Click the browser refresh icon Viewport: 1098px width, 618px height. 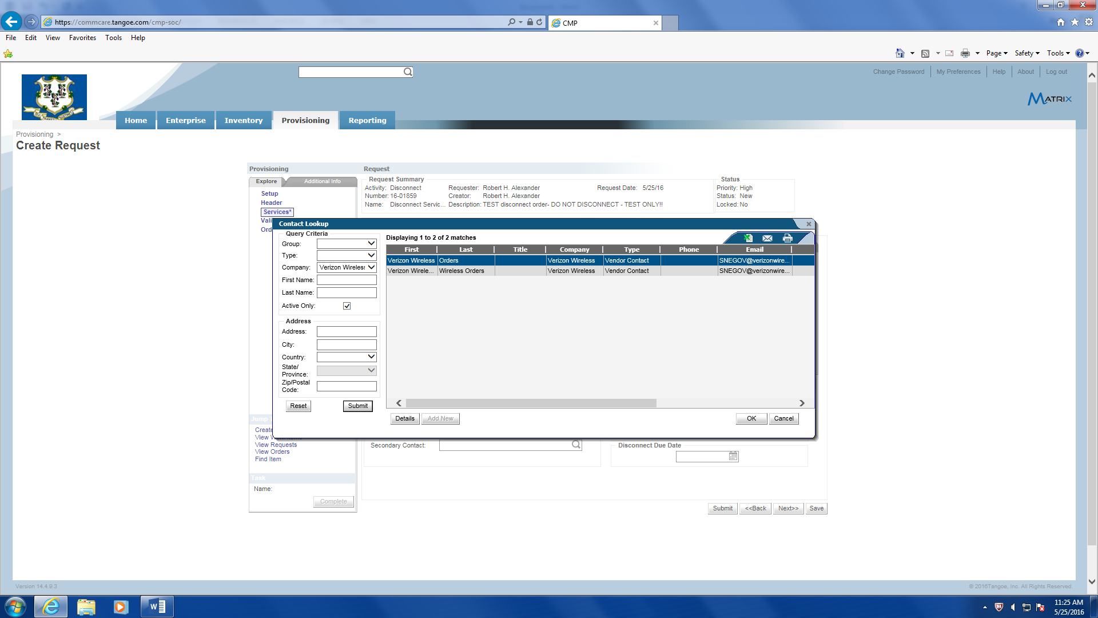[539, 22]
